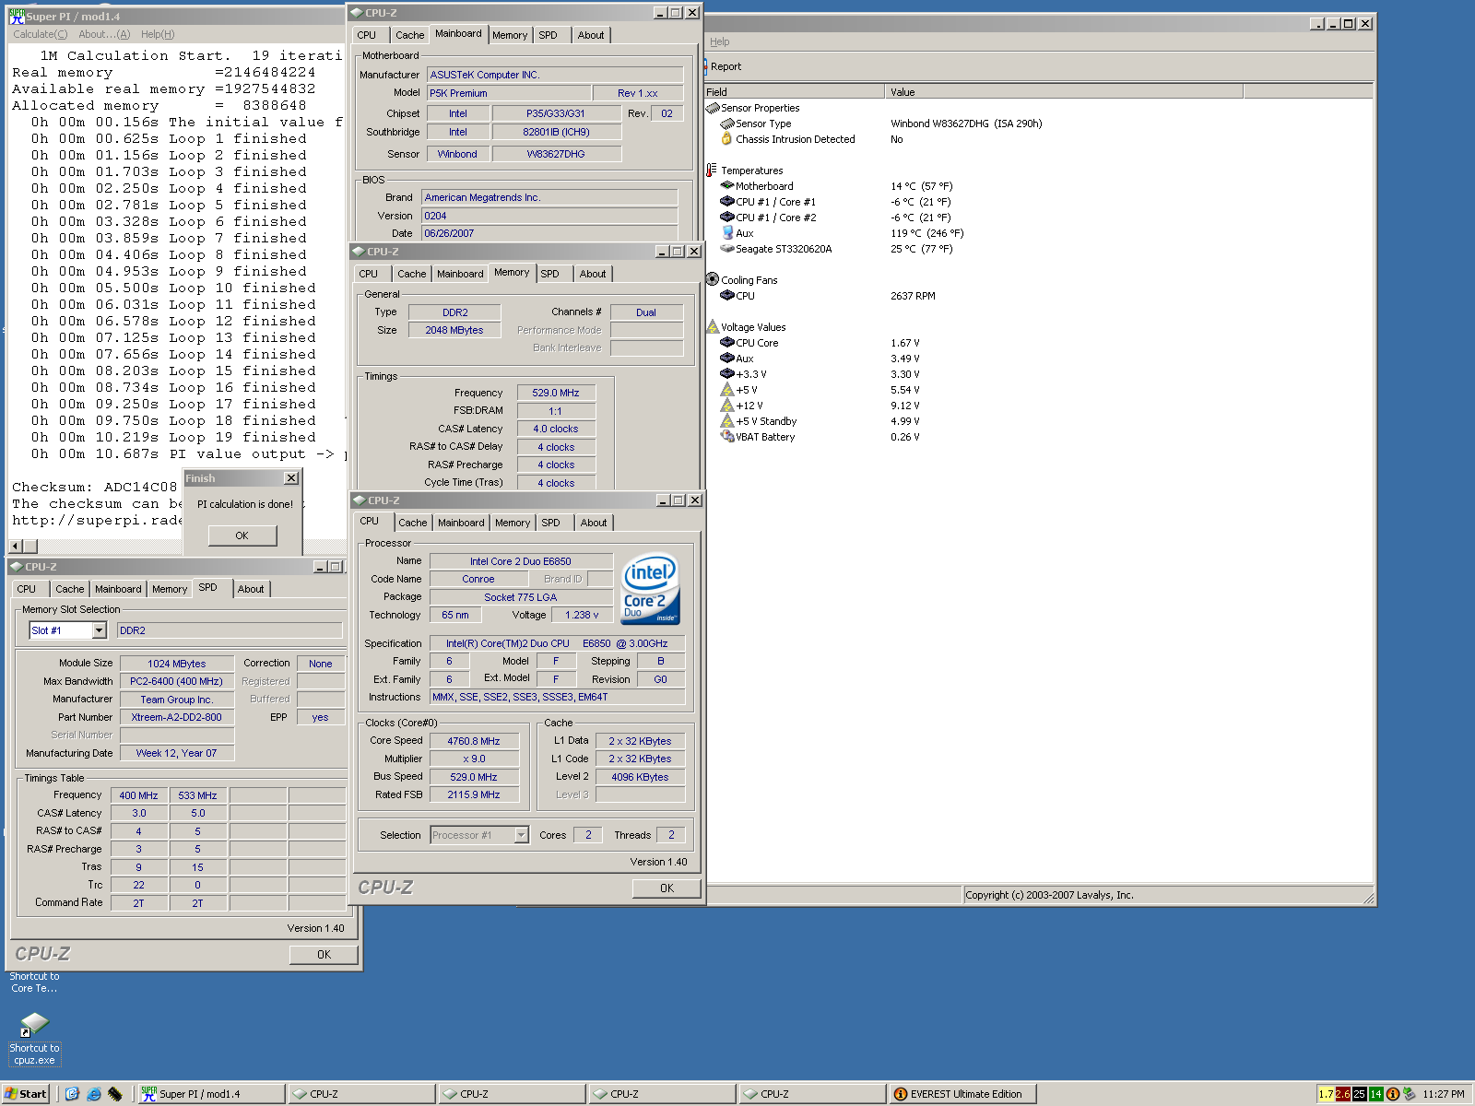Click the Aux temperature icon
The width and height of the screenshot is (1475, 1106).
point(726,233)
